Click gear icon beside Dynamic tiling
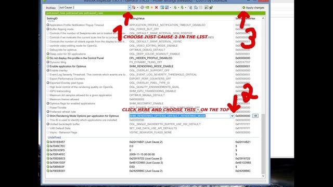Screen dimensions: 333x187 [48, 62]
